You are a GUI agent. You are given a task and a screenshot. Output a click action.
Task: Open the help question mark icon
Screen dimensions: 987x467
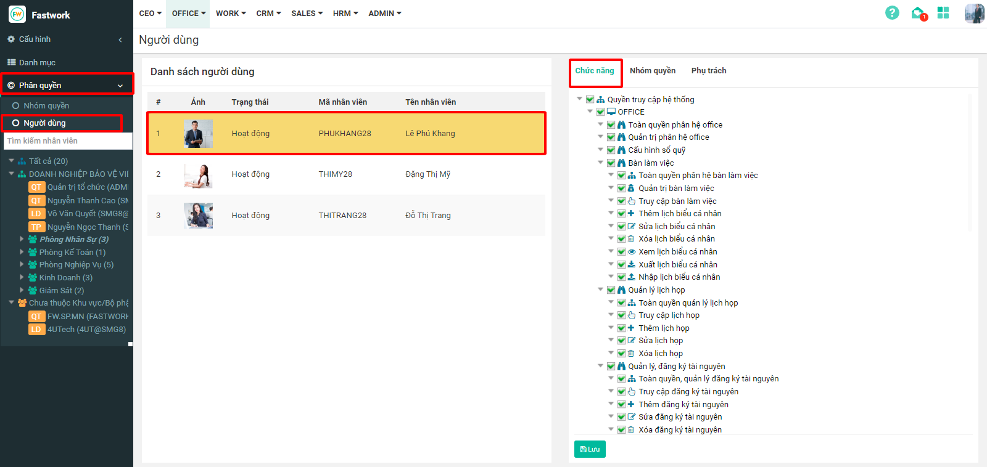click(892, 13)
